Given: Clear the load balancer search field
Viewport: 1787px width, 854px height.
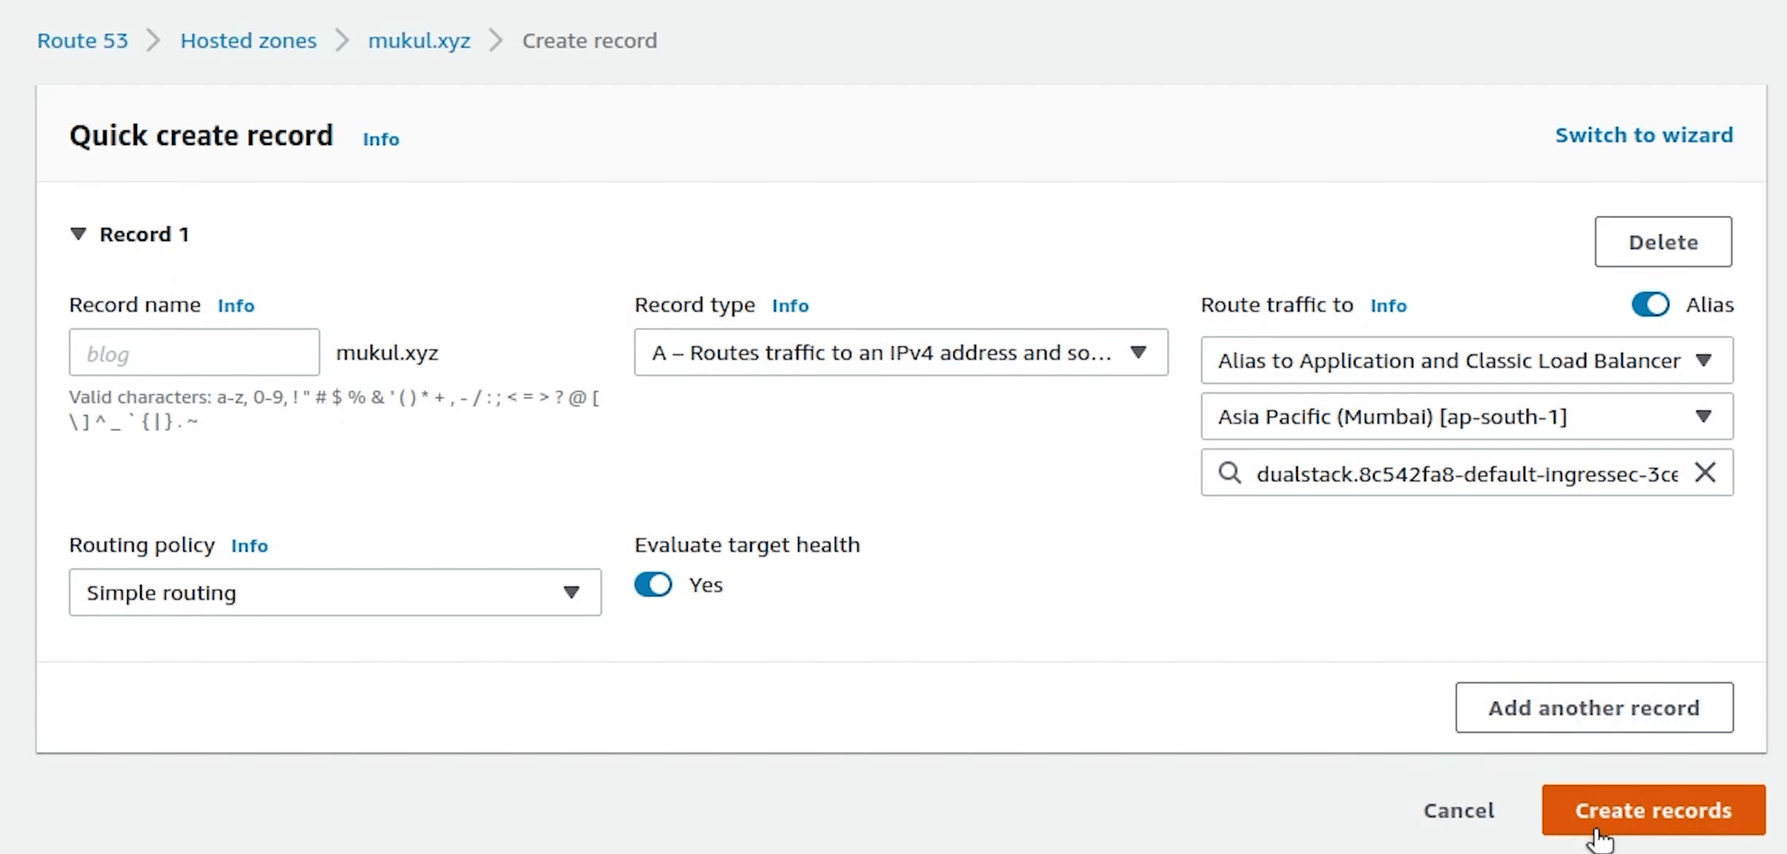Looking at the screenshot, I should (x=1705, y=473).
